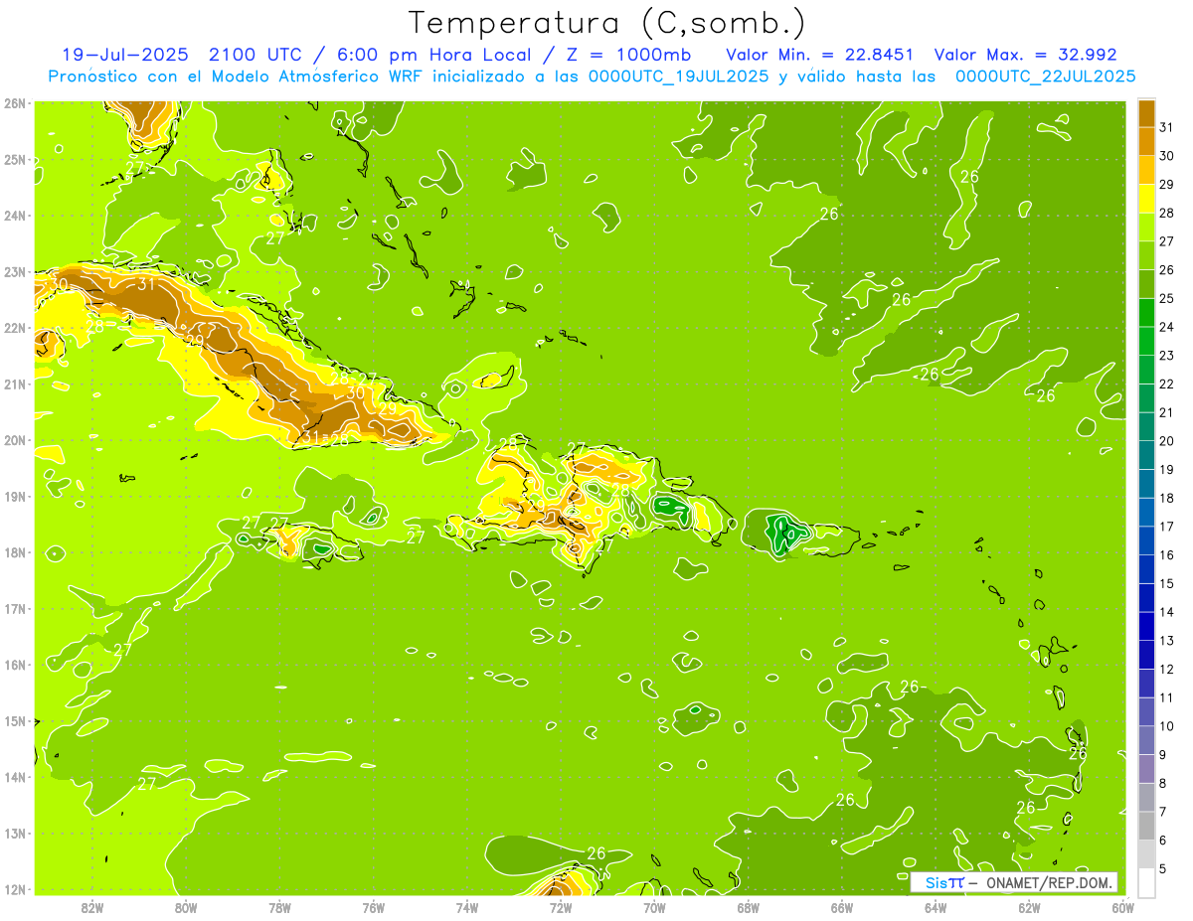The height and width of the screenshot is (921, 1193).
Task: Pick the orange legend swatch between 30 and 31
Action: 1147,142
